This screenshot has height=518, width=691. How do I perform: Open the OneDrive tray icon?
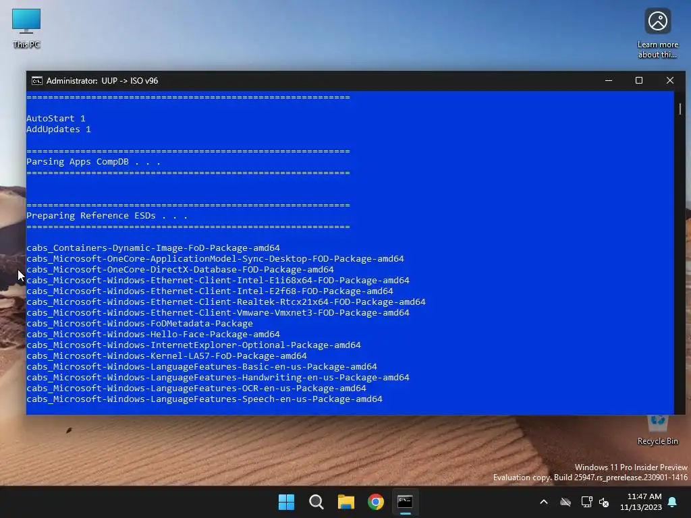pos(565,502)
